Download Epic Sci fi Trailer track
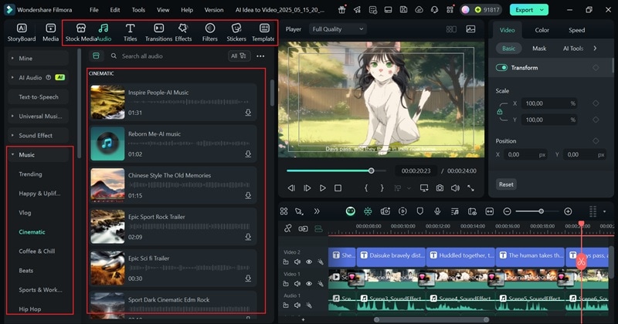Screen dimensions: 618x324 pos(248,278)
